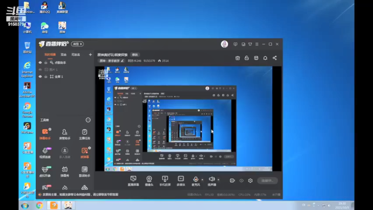This screenshot has width=373, height=210.
Task: Open settings gear badge on second-row orange tool
Action: tap(90, 148)
